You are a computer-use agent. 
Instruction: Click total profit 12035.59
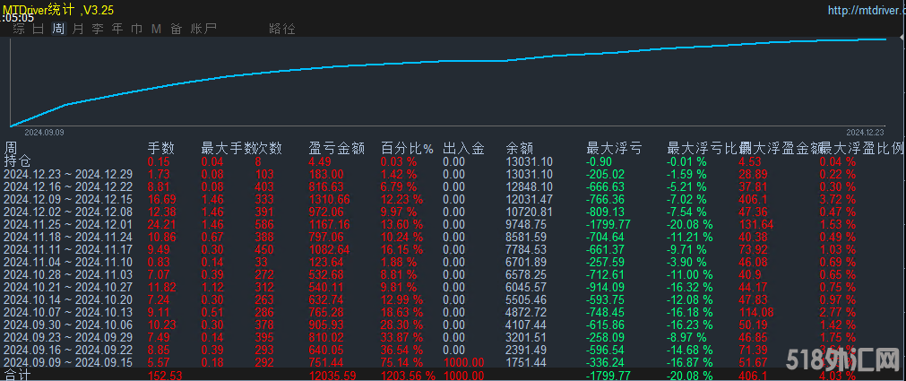click(x=332, y=376)
